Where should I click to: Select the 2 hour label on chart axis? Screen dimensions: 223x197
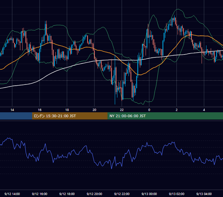(177, 110)
